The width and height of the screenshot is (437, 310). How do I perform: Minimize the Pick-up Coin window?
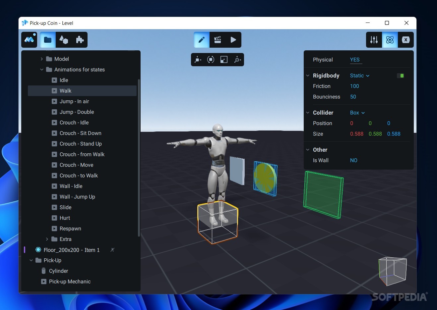point(367,23)
